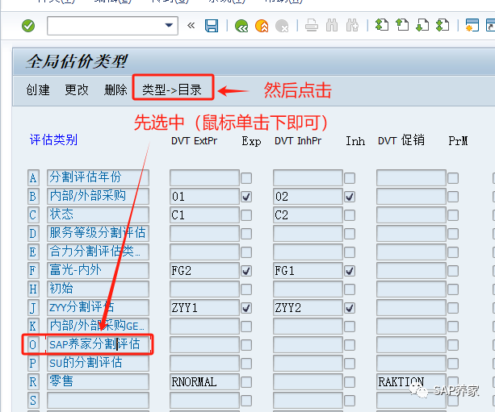The height and width of the screenshot is (412, 495).
Task: Click field containing RAKTION
Action: [x=411, y=381]
